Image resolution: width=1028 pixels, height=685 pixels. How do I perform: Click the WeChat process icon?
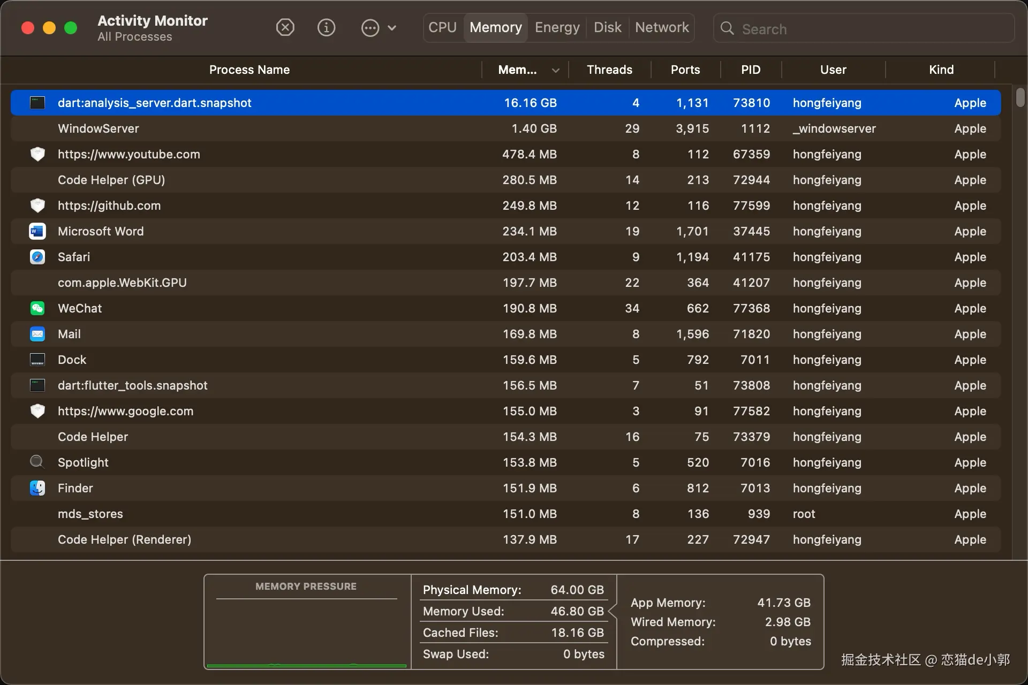(37, 308)
